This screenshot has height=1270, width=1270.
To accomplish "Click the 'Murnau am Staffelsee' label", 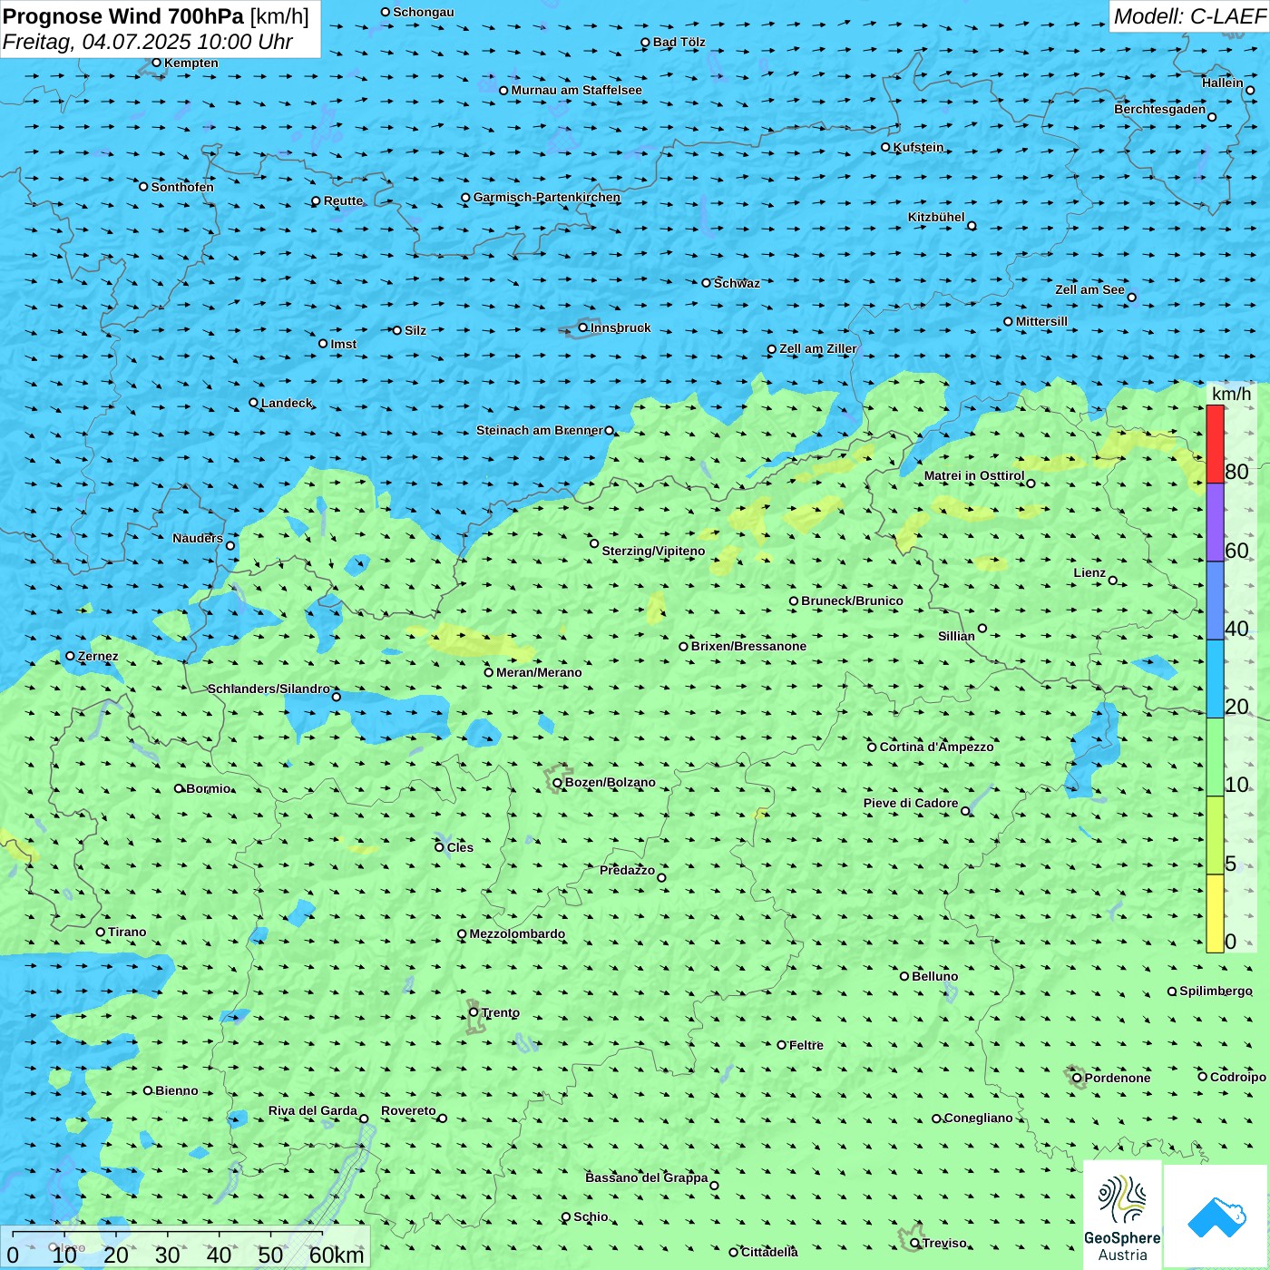I will (x=576, y=90).
